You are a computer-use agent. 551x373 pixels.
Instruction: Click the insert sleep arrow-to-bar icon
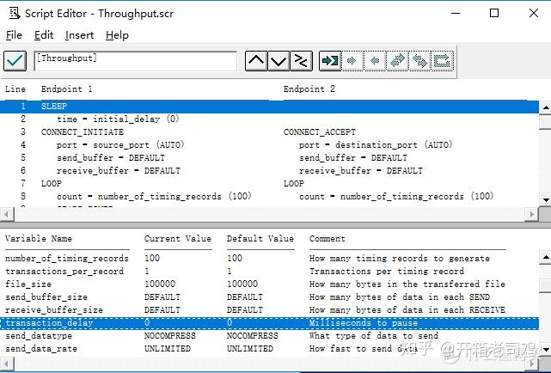(330, 61)
